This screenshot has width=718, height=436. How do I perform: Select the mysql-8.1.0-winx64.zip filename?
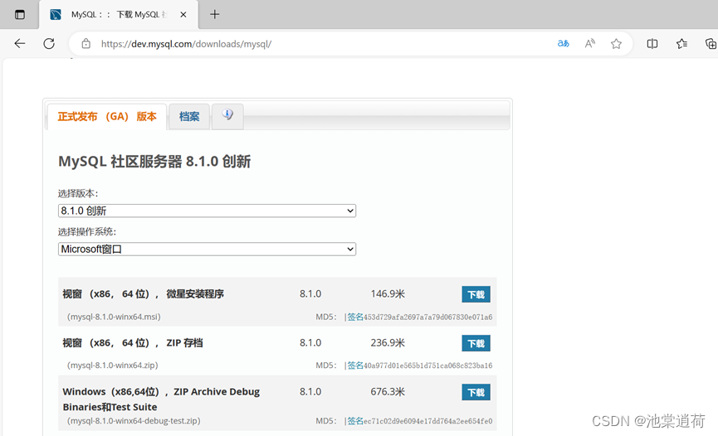(113, 366)
